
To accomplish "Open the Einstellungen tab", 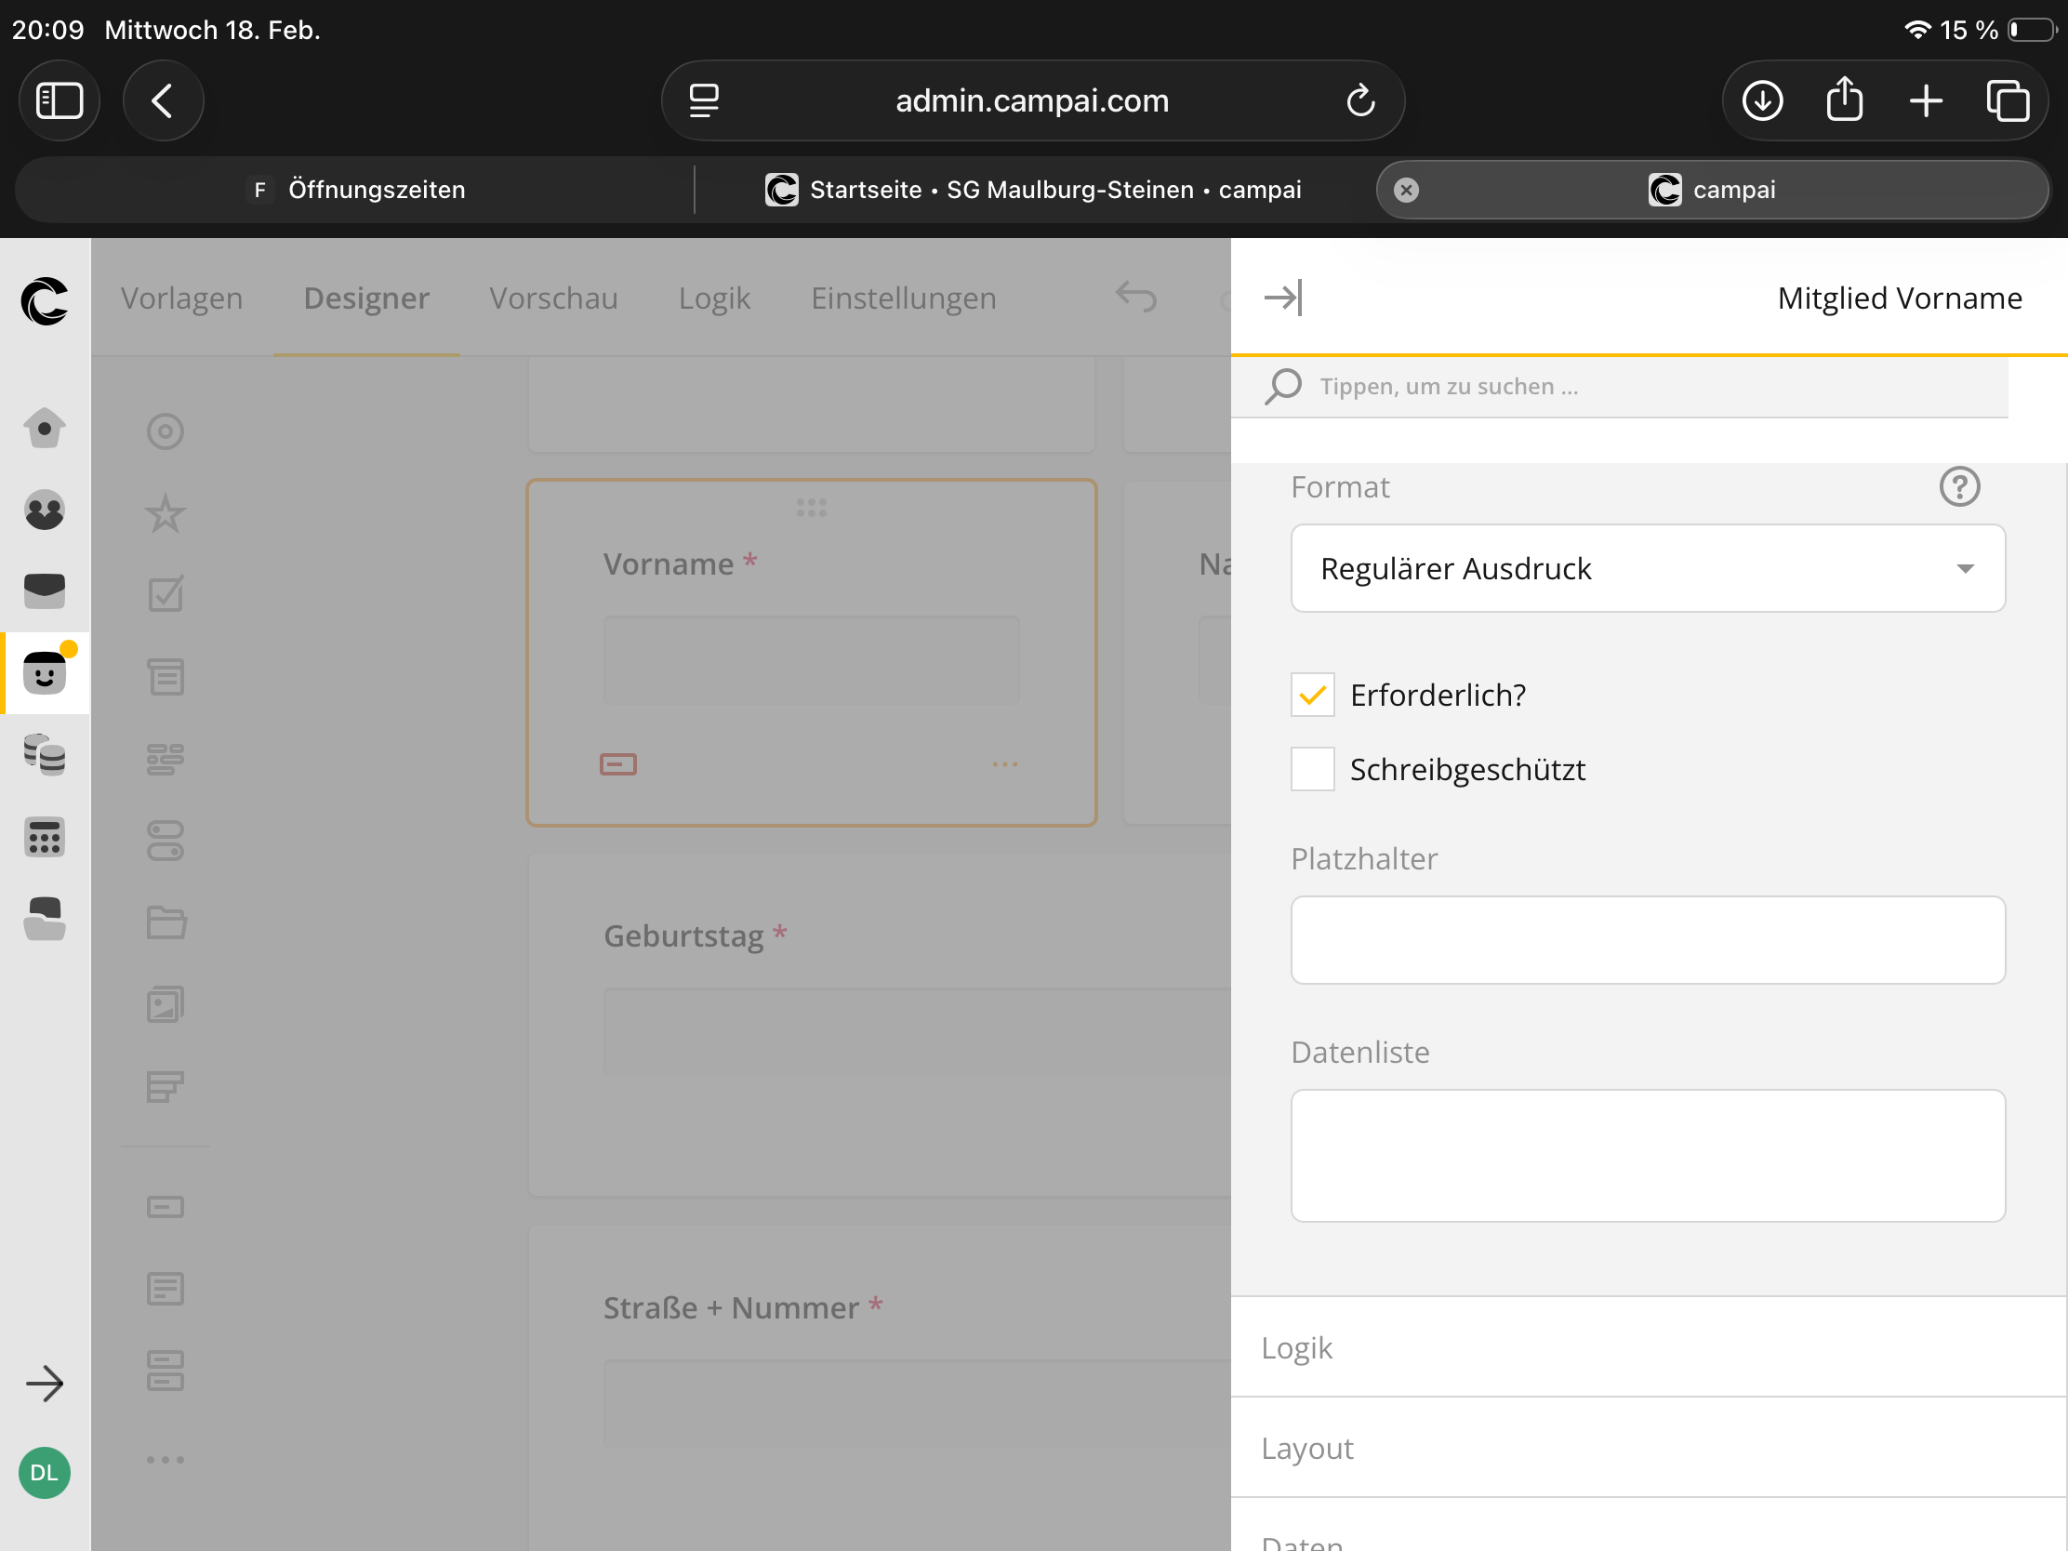I will 903,298.
